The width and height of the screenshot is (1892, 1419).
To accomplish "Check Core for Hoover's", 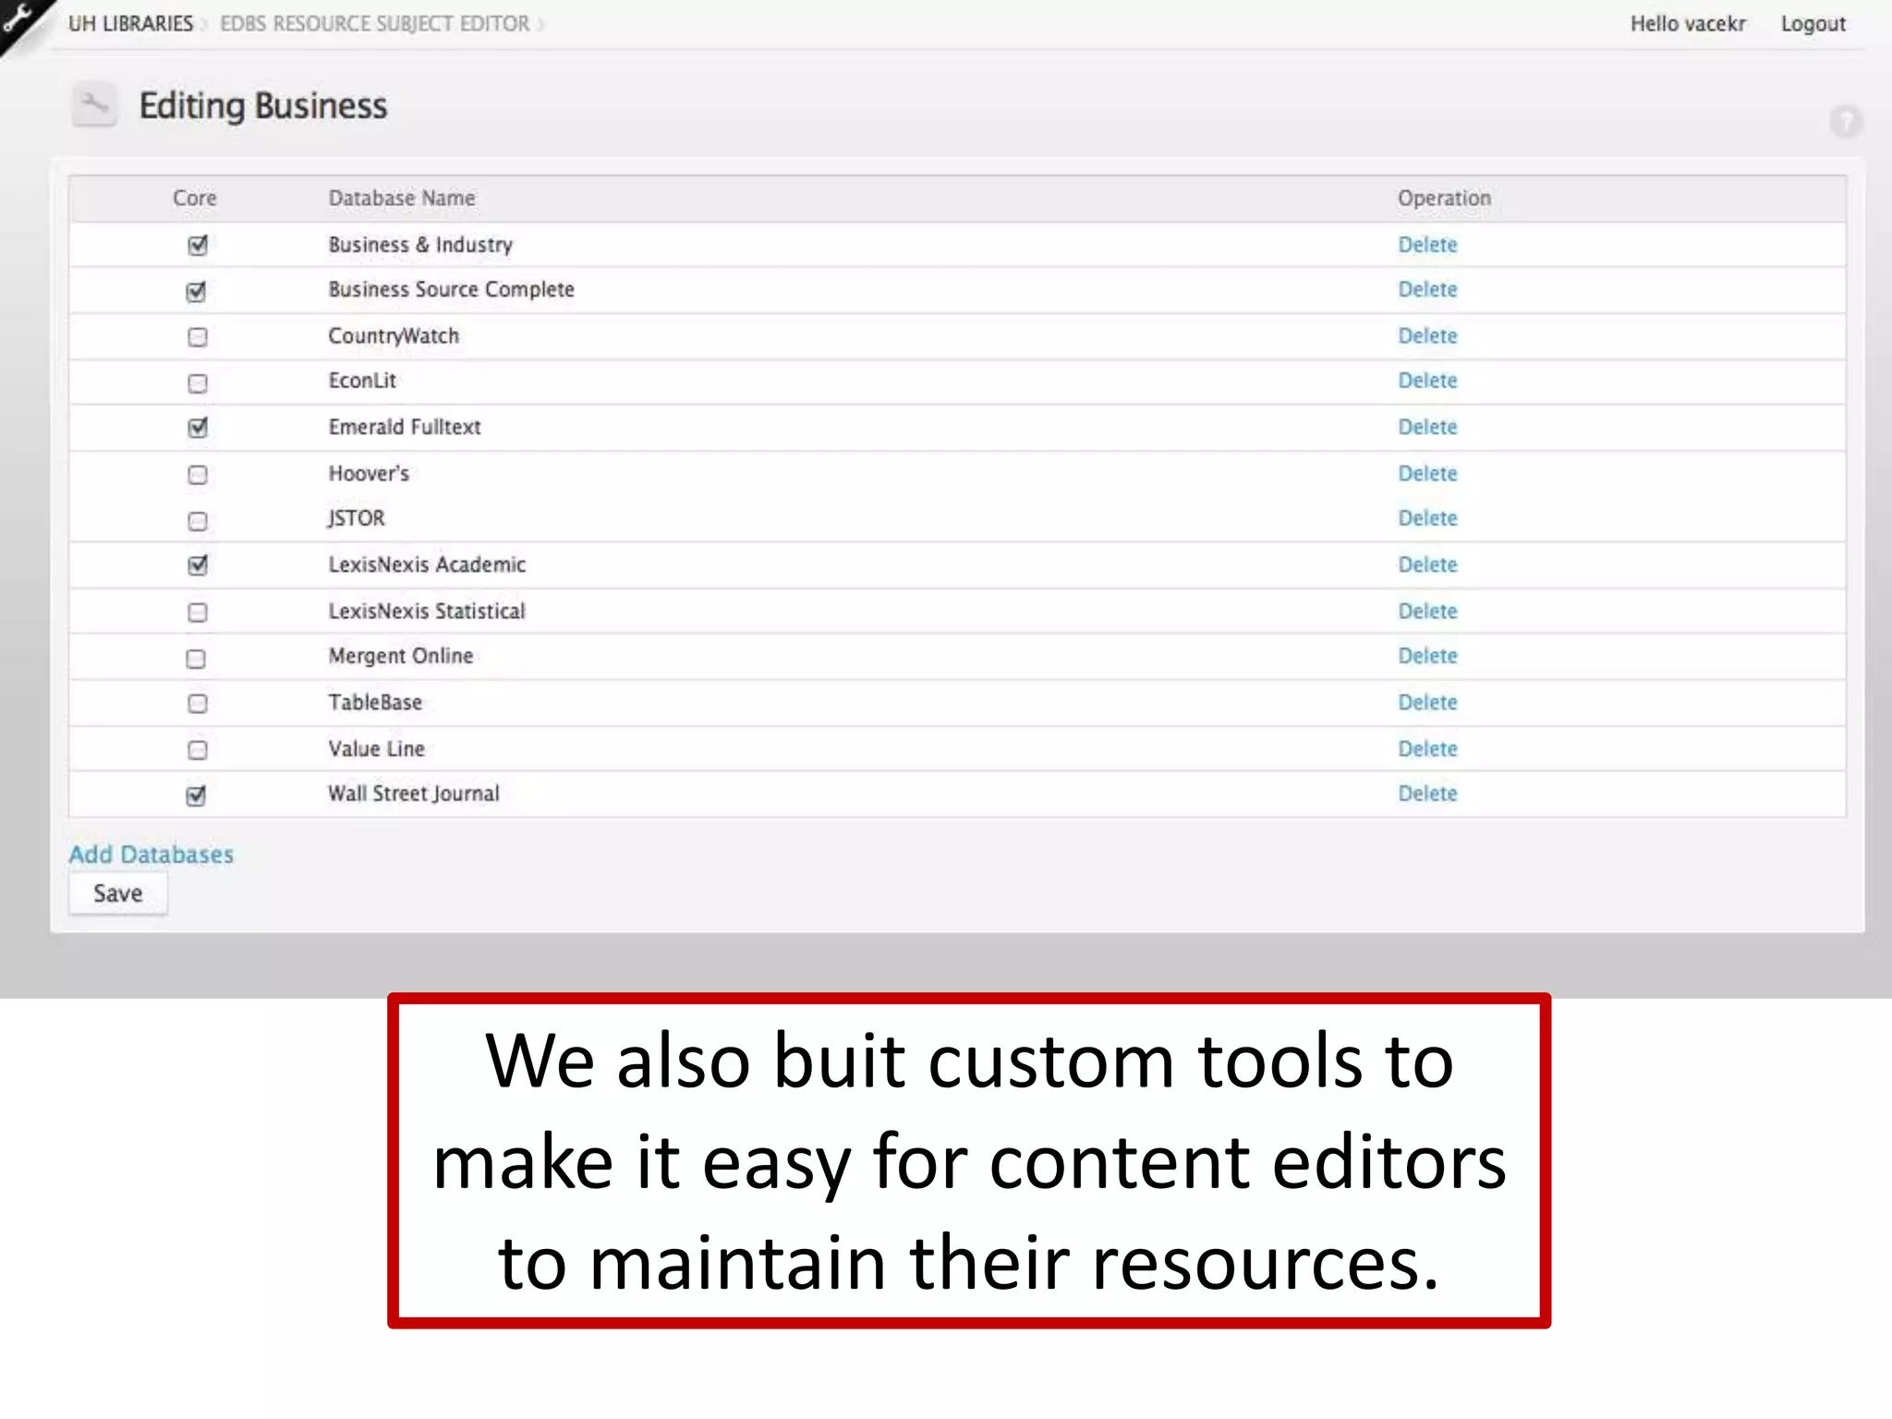I will (x=197, y=474).
